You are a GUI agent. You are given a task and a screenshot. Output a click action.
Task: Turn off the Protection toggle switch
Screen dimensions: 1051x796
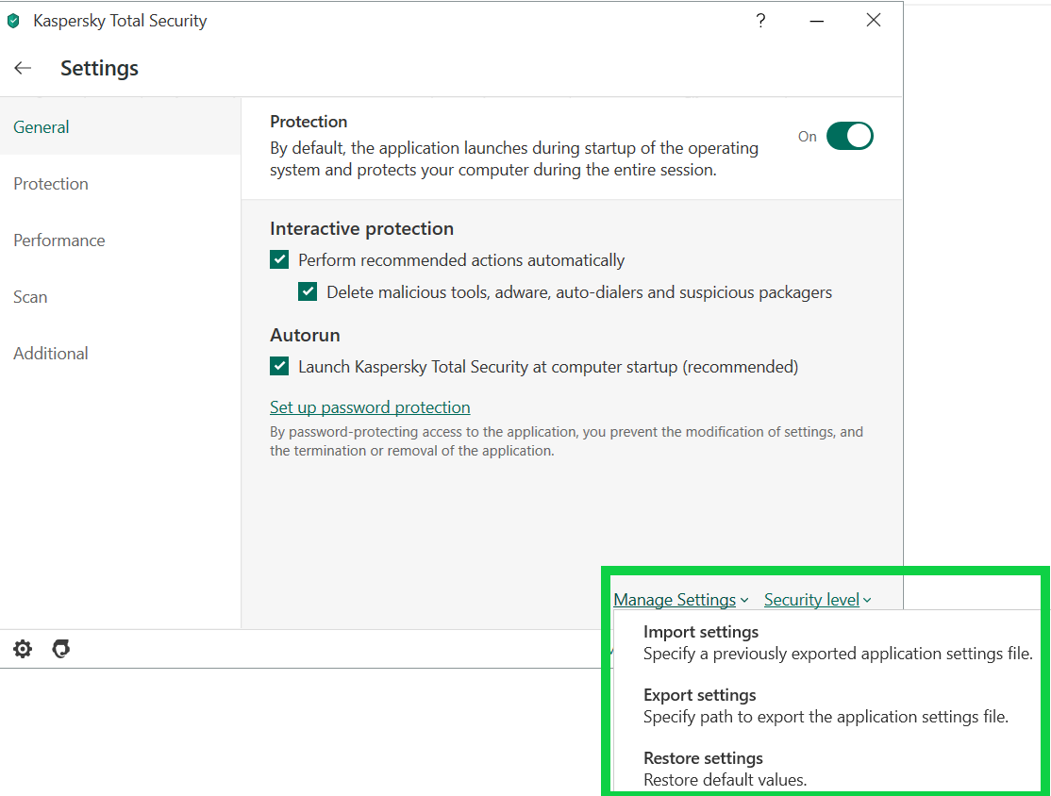click(x=849, y=136)
